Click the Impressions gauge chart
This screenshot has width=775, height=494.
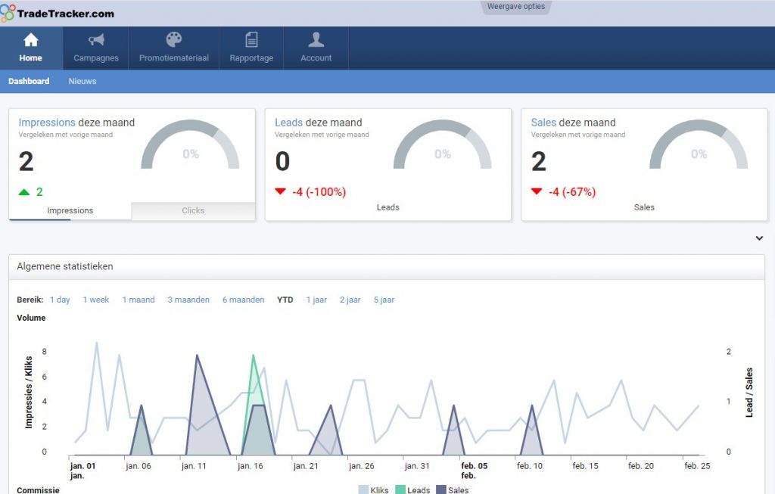click(x=190, y=145)
